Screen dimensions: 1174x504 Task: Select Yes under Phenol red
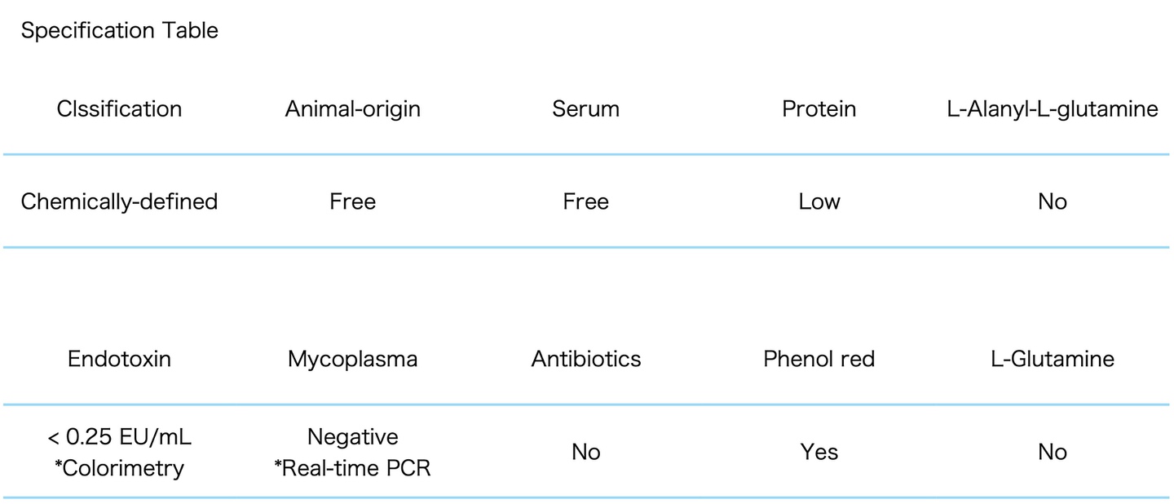point(819,452)
